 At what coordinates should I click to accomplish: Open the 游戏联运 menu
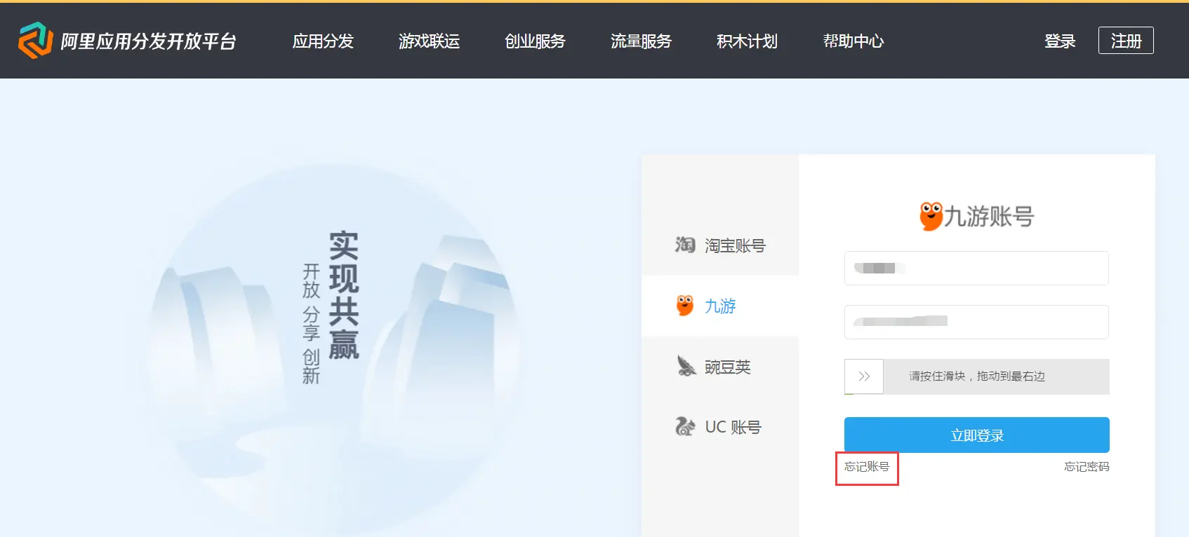pyautogui.click(x=429, y=41)
